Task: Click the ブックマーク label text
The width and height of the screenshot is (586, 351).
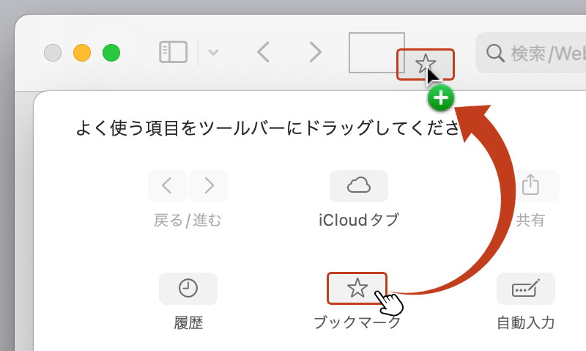Action: pyautogui.click(x=357, y=322)
